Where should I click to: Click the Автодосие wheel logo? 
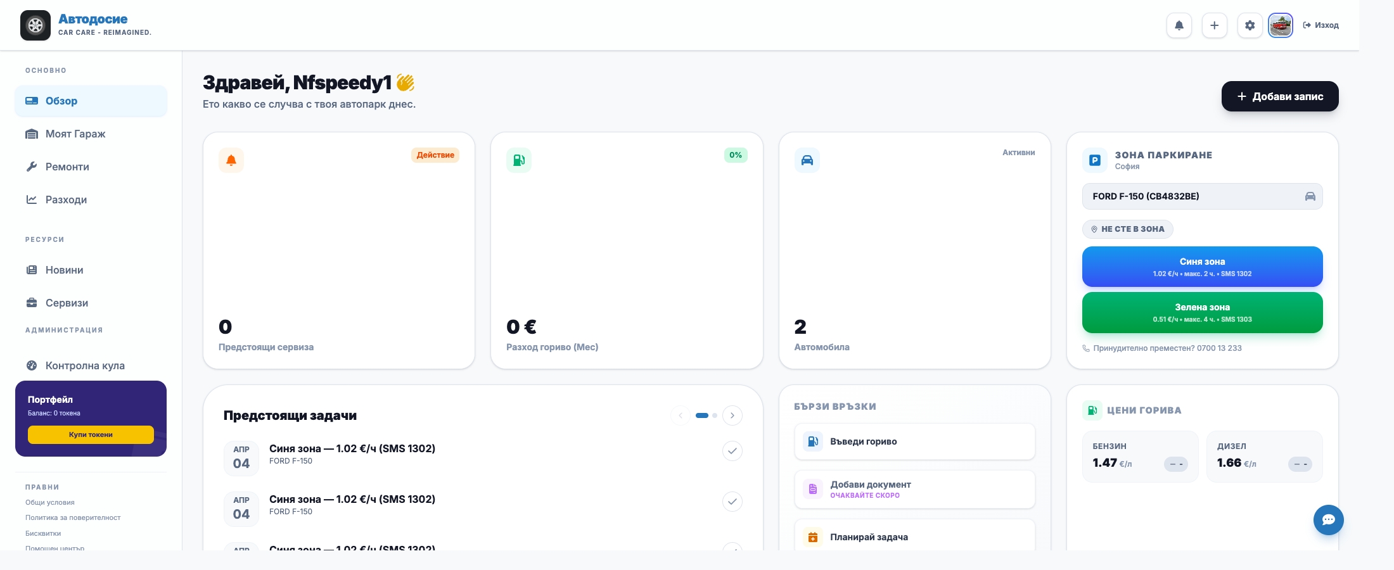click(35, 25)
